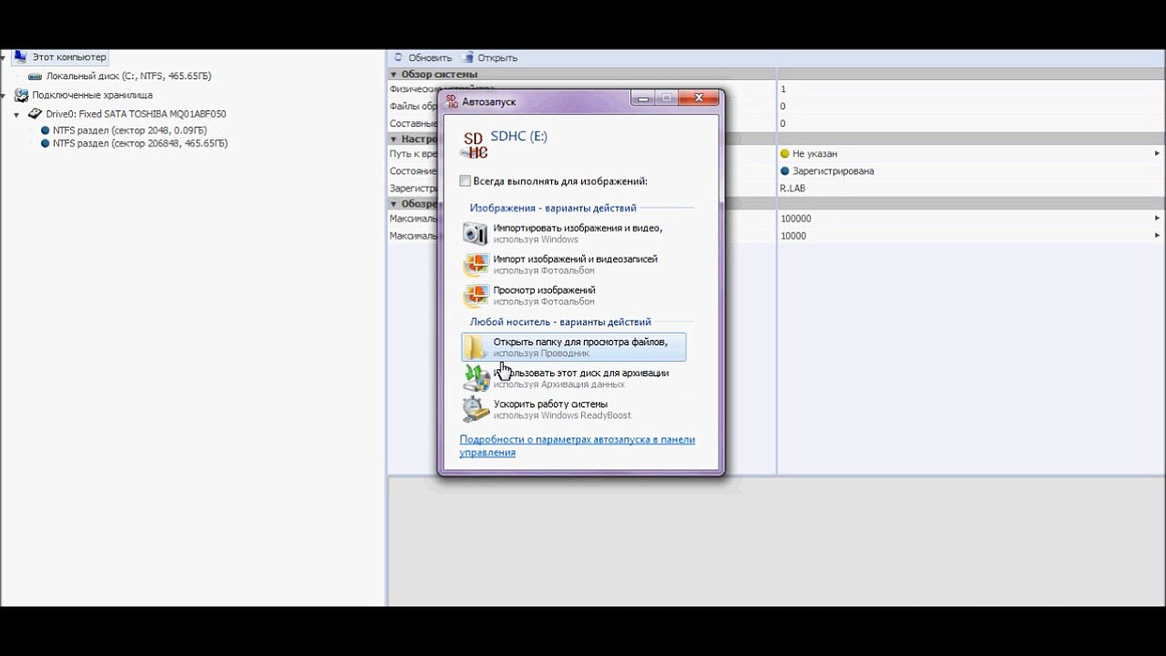Select the 'Этот компьютер' tree label
Screen dimensions: 1166x656
point(69,57)
